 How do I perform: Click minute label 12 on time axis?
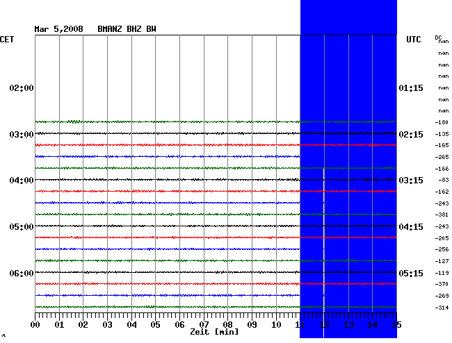pos(324,325)
